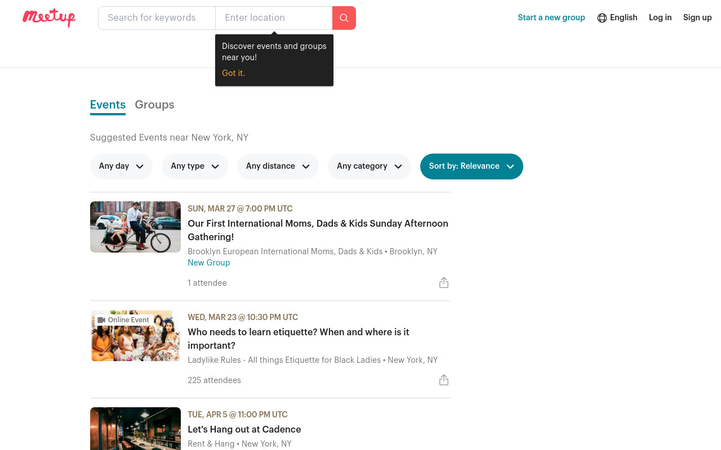Open the Log in link
721x450 pixels.
(x=660, y=17)
